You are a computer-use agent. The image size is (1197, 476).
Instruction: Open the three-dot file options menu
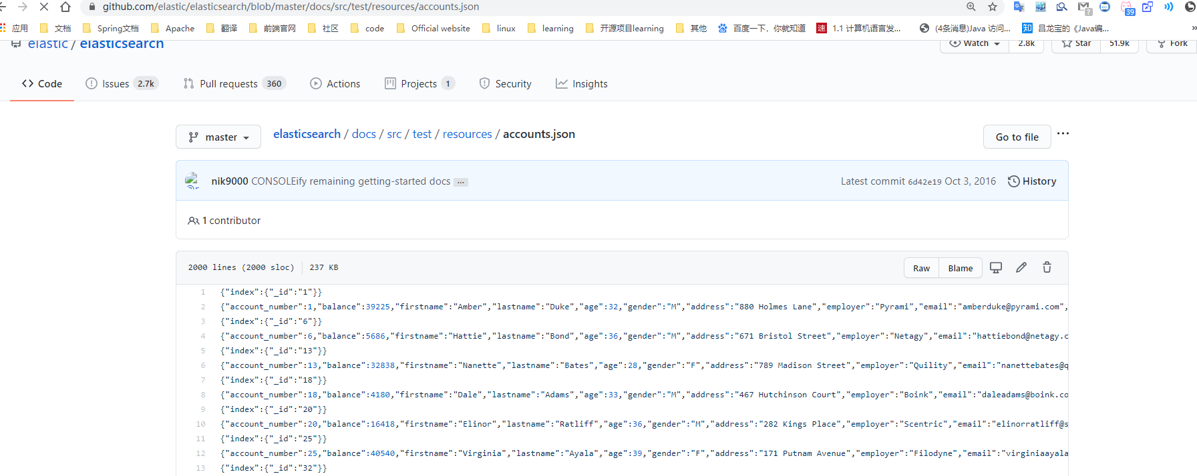click(1063, 133)
